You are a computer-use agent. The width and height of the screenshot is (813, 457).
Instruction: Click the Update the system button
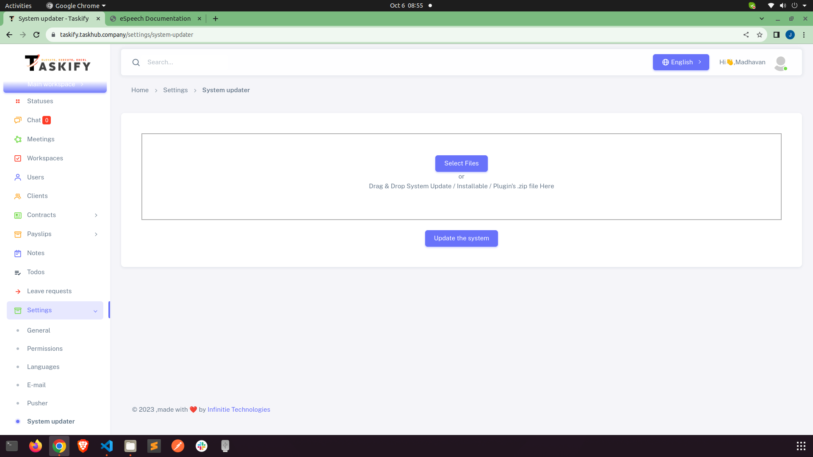pyautogui.click(x=461, y=238)
